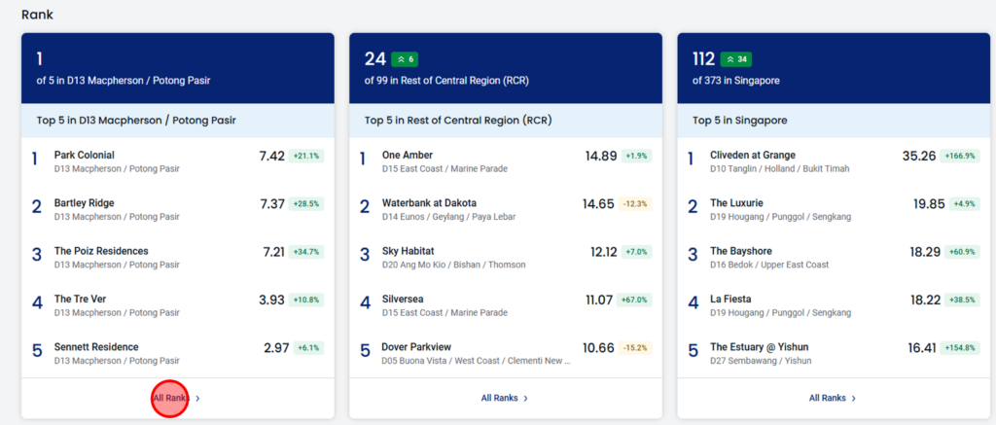
Task: Click the green rank-up badge showing 6
Action: (x=405, y=59)
